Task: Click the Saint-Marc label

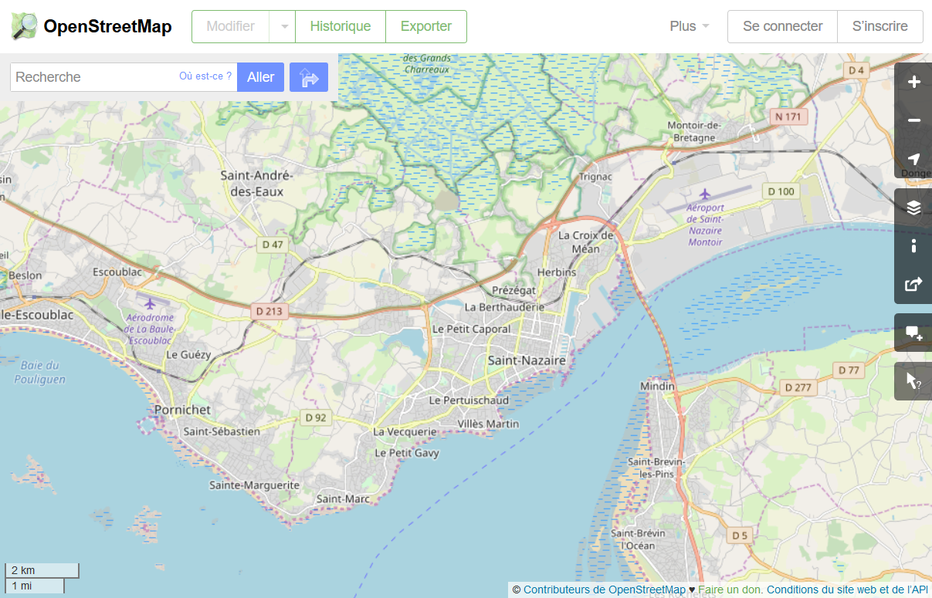Action: (344, 499)
